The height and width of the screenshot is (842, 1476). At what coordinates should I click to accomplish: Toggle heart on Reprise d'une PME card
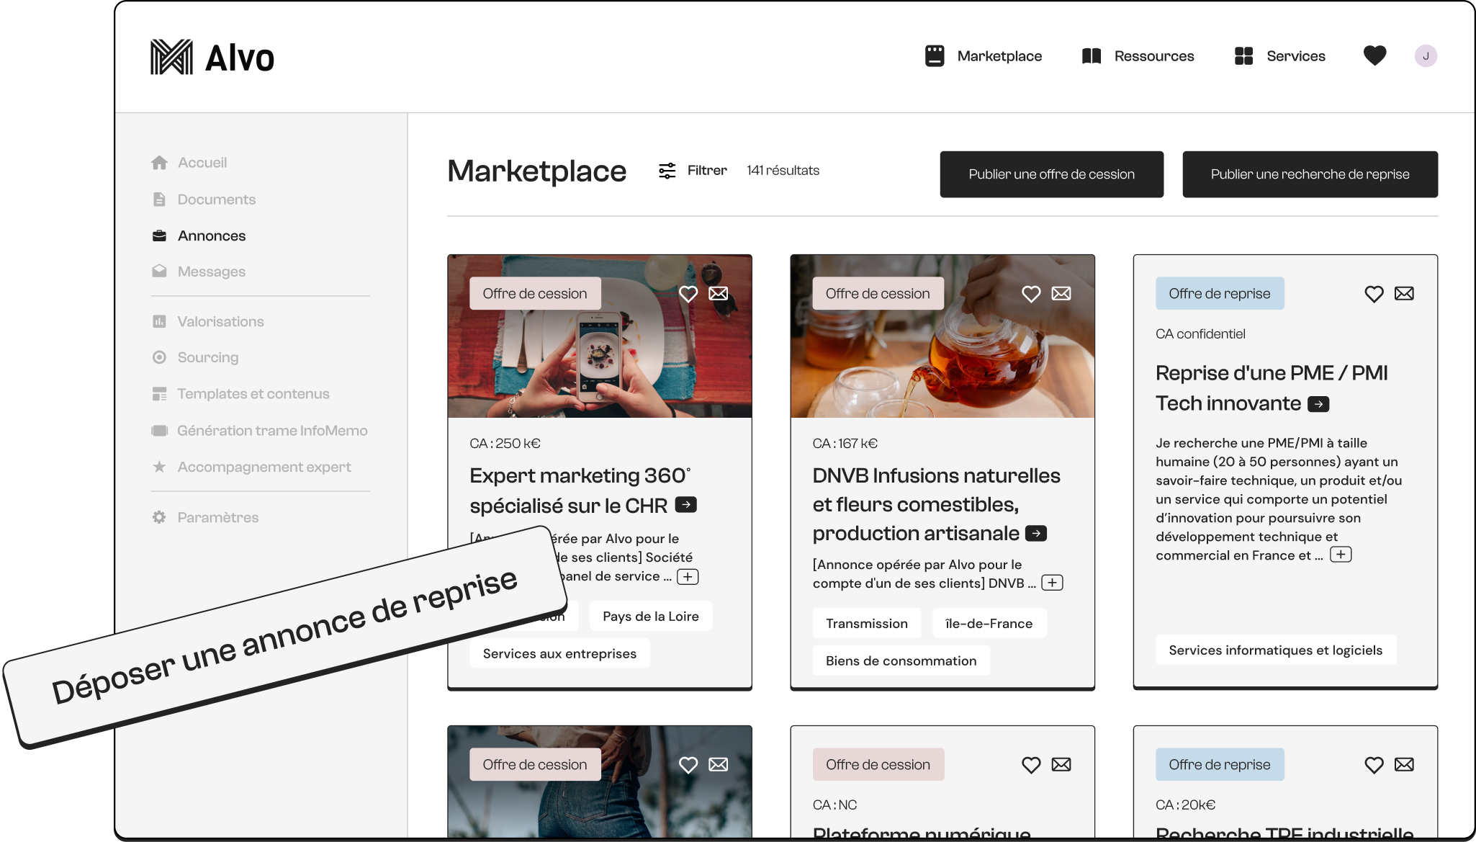click(1374, 294)
